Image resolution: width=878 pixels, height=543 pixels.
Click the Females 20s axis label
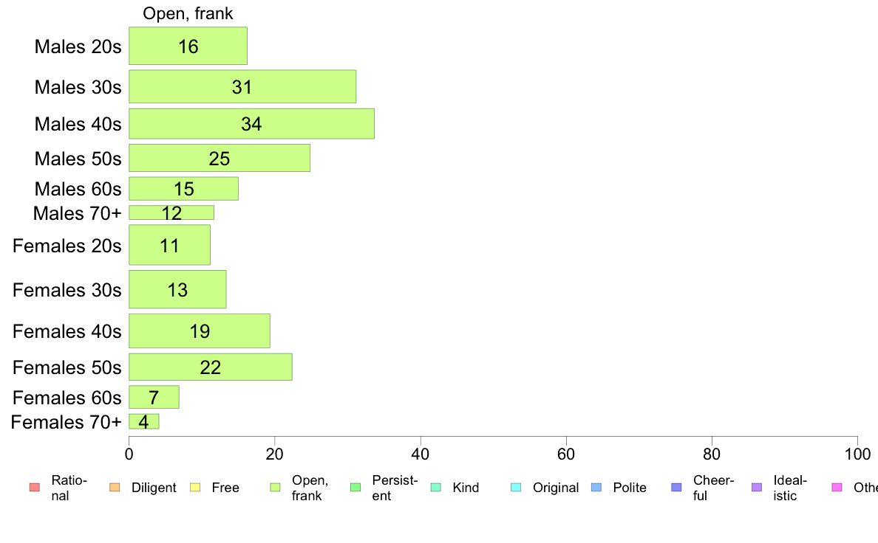tap(67, 246)
